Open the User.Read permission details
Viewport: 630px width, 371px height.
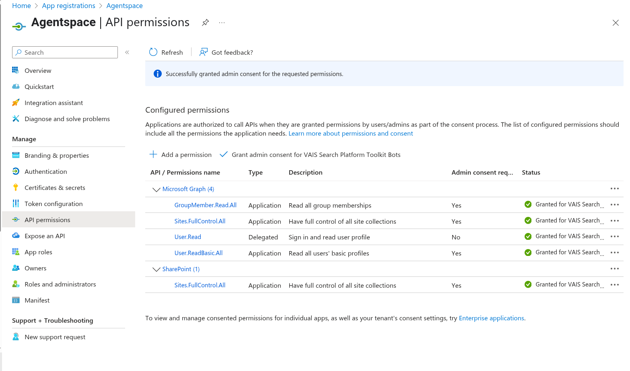pyautogui.click(x=187, y=237)
